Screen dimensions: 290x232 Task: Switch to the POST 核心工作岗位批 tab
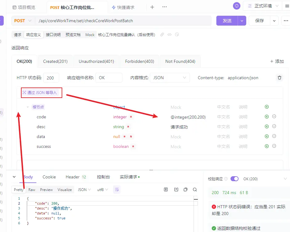72,8
